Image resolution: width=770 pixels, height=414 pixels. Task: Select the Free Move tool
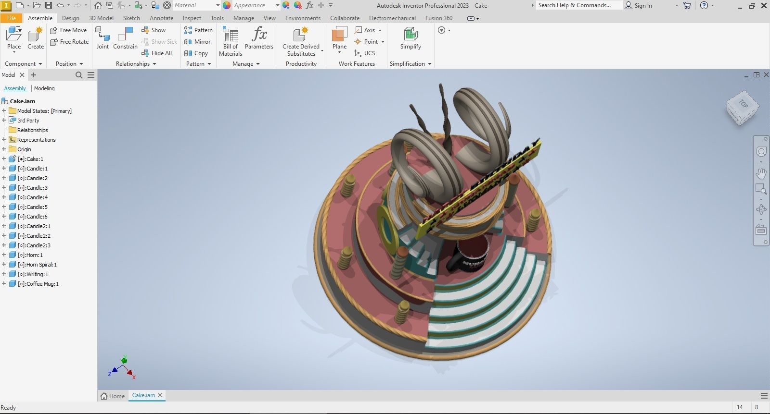coord(68,30)
